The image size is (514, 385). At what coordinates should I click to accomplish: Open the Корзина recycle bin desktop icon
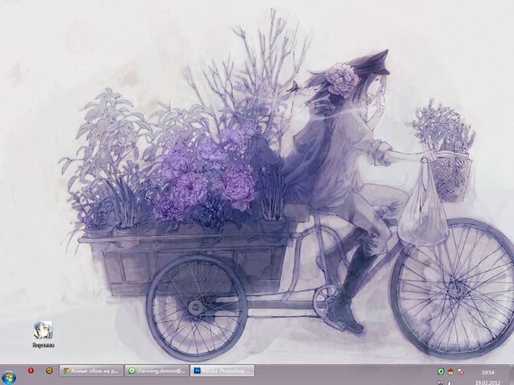pos(43,334)
